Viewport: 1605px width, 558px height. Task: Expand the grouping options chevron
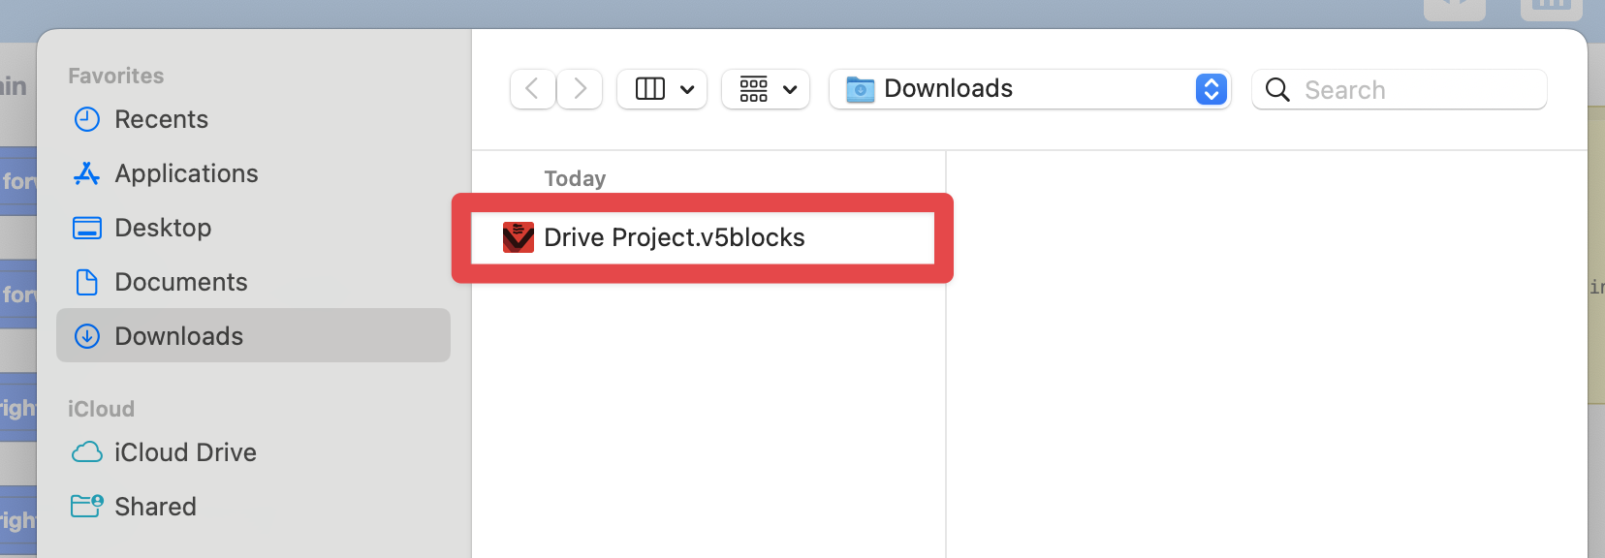790,90
